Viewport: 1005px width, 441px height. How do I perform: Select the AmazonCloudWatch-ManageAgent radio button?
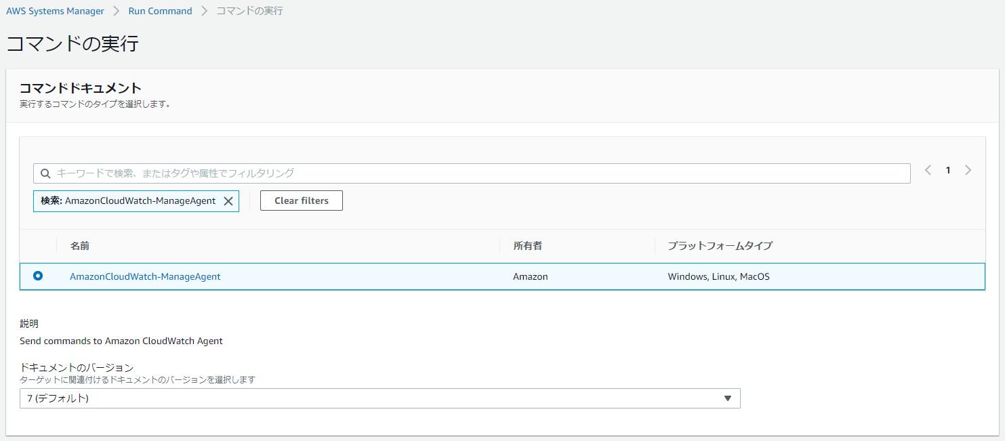tap(39, 276)
